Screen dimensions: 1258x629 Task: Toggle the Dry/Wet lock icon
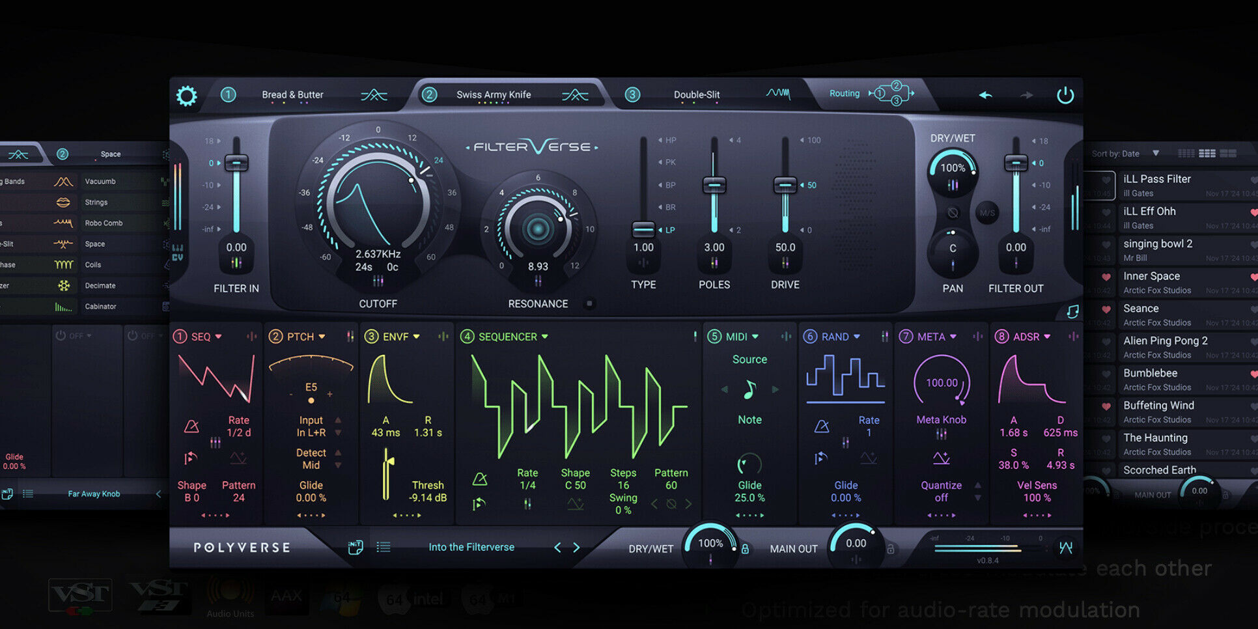click(745, 549)
